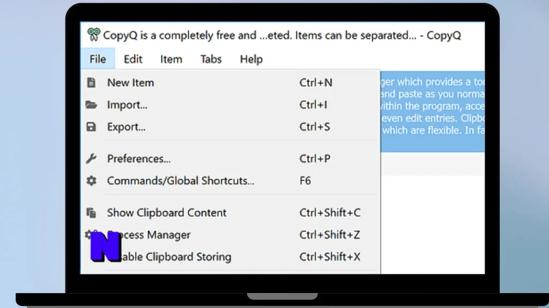Image resolution: width=549 pixels, height=308 pixels.
Task: Open the Process Manager entry
Action: click(231, 235)
